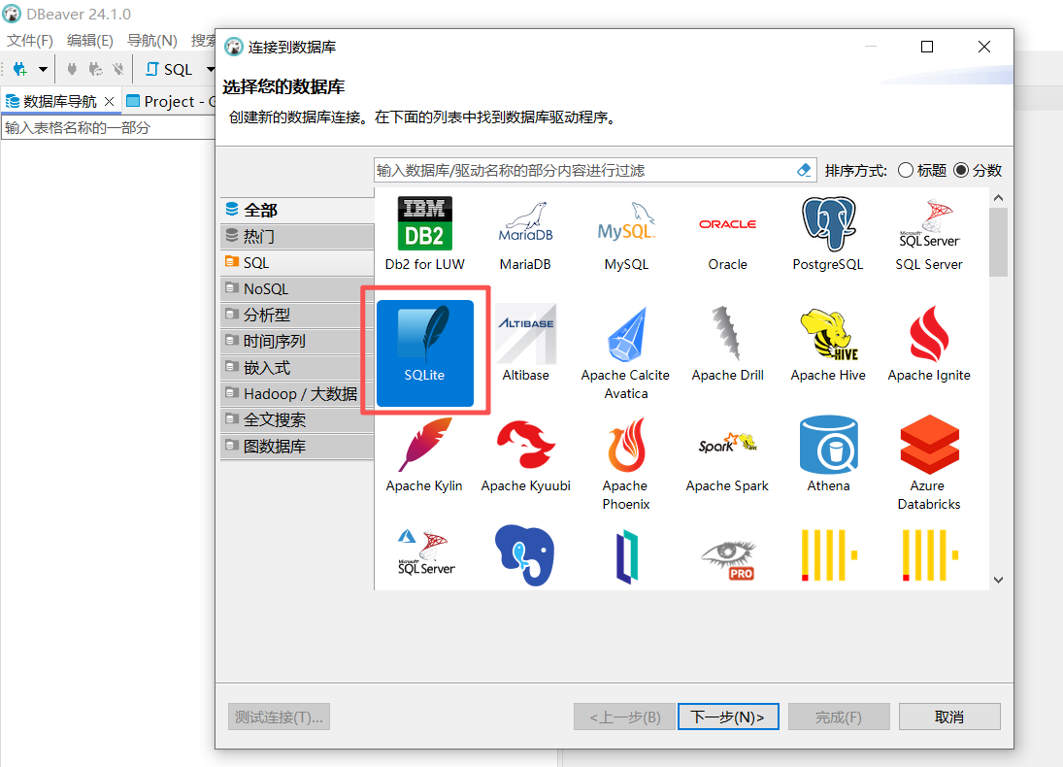Image resolution: width=1063 pixels, height=767 pixels.
Task: Select the Oracle database icon
Action: point(727,224)
